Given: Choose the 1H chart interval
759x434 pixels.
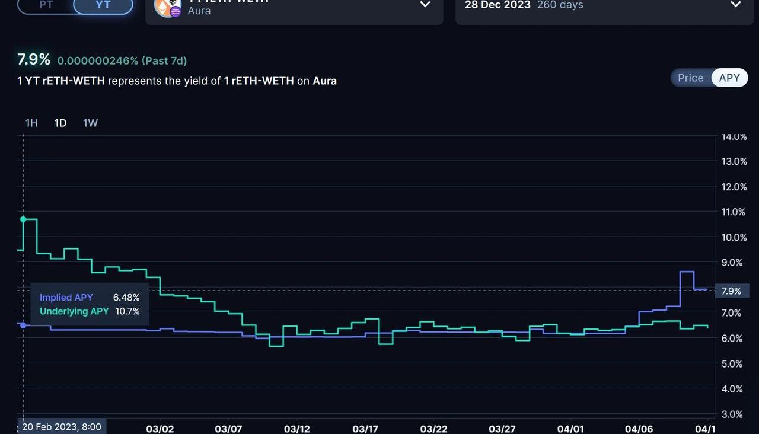Looking at the screenshot, I should 31,123.
